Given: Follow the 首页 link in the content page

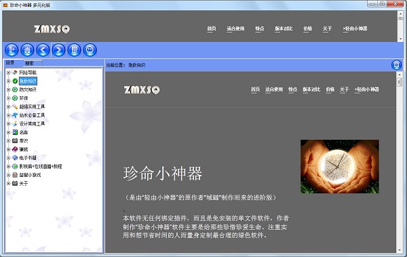Looking at the screenshot, I should pos(255,90).
